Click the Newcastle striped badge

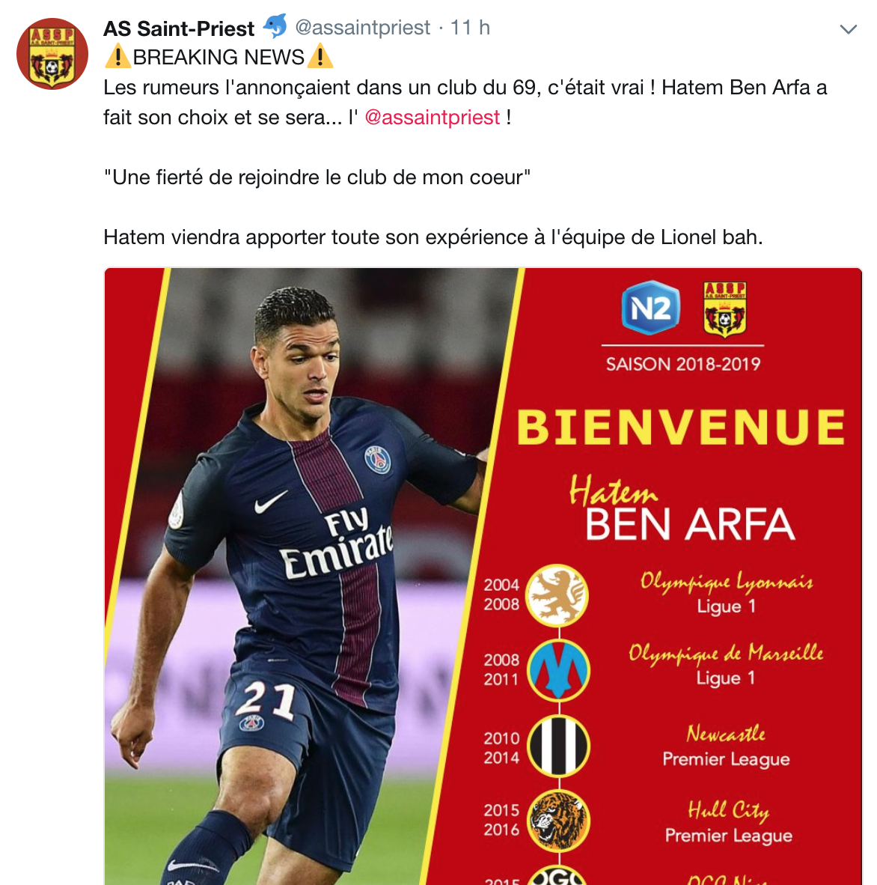(558, 746)
